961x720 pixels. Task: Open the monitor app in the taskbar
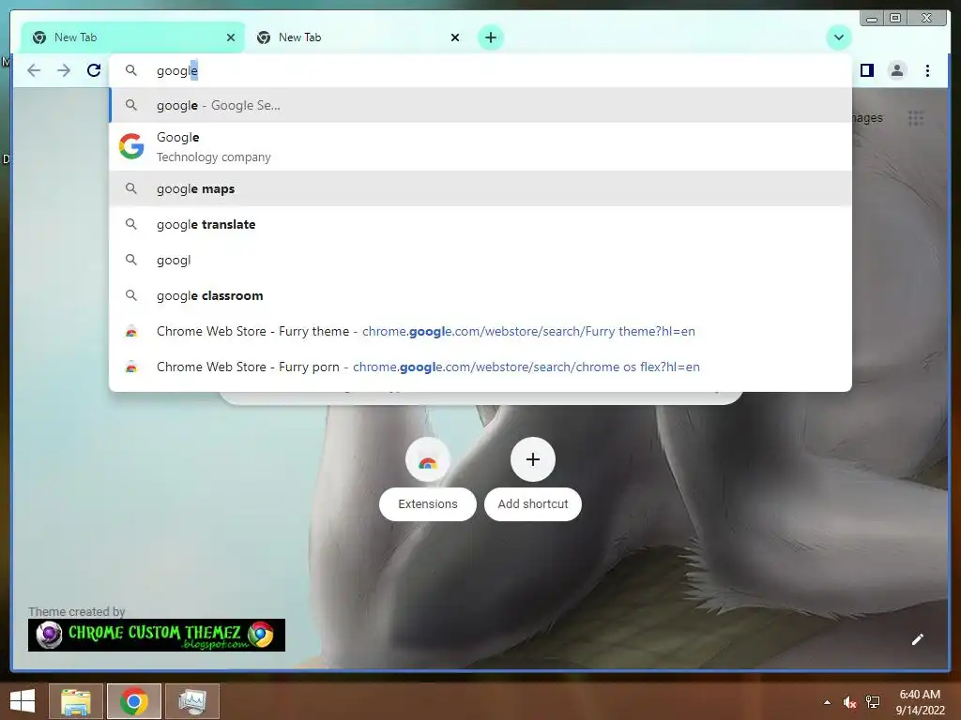(x=191, y=701)
